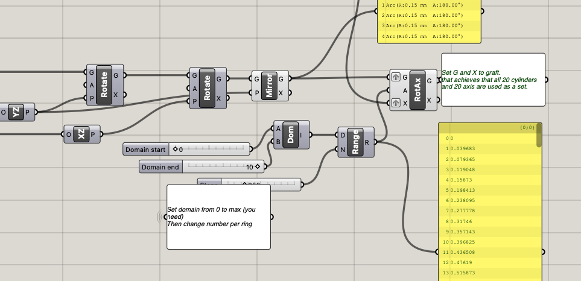Select the 'Set G and X to graft' note panel
This screenshot has height=281, width=581.
point(493,80)
